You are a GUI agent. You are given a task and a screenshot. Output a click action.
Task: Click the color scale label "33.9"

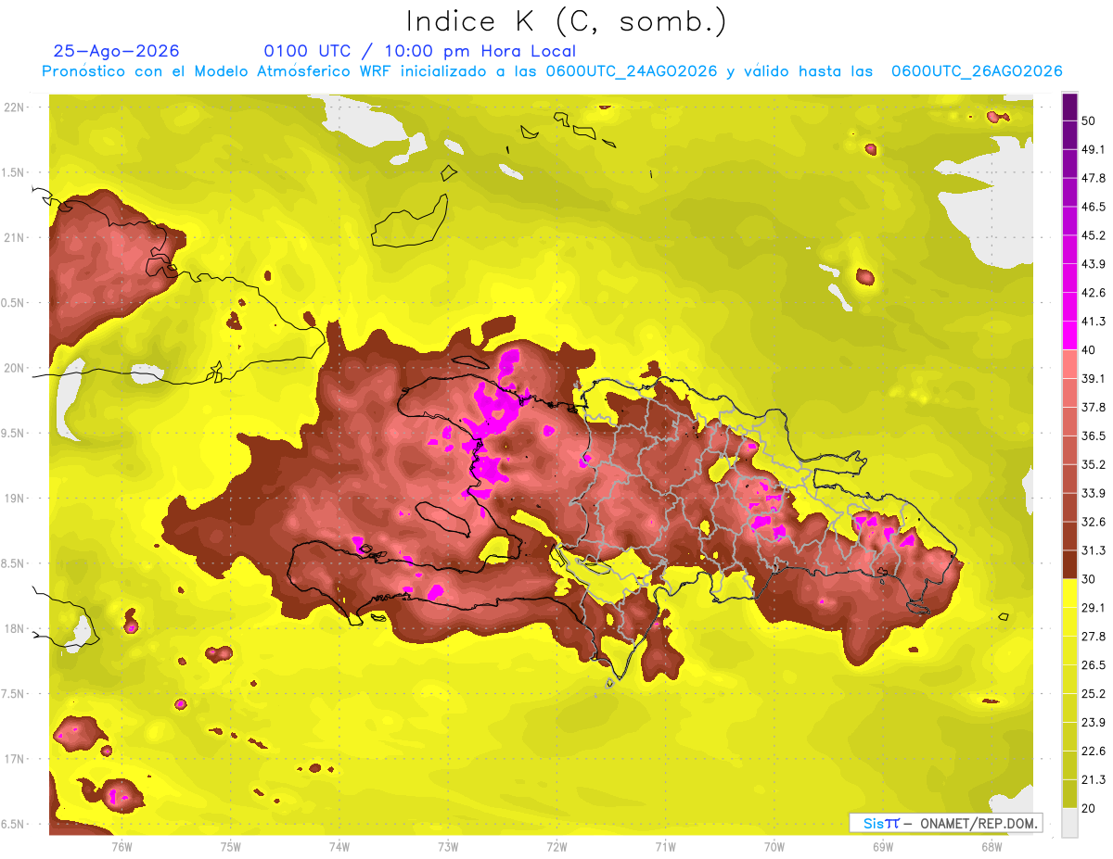(x=1094, y=493)
